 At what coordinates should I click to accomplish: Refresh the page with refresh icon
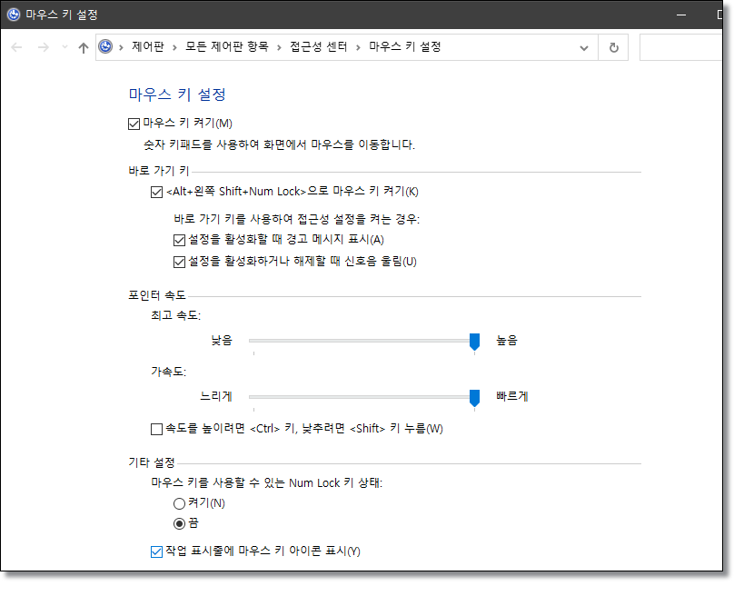point(614,48)
